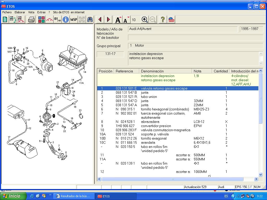Click the marked EGR valve in the diagram
The width and height of the screenshot is (267, 200).
[x=47, y=116]
